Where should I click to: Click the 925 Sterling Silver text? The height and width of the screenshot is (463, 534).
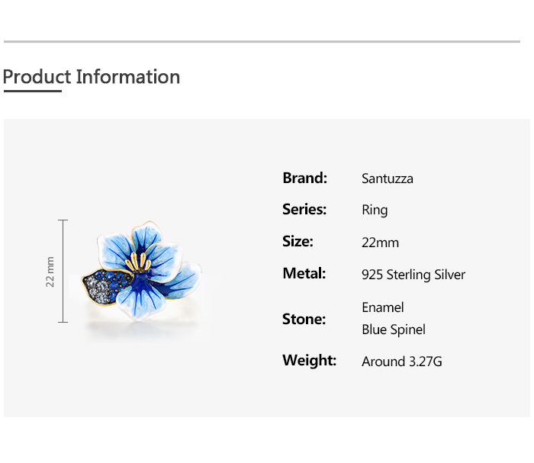tap(413, 275)
